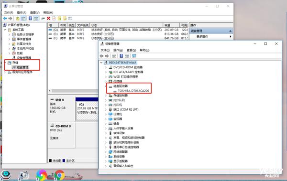The width and height of the screenshot is (287, 181).
Task: Collapse the 系统工具 tree node
Action: [5, 30]
